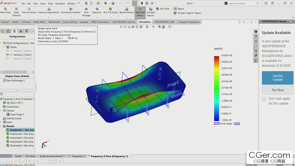The width and height of the screenshot is (295, 166).
Task: Click the AMPRES color legend bar
Action: pyautogui.click(x=216, y=88)
